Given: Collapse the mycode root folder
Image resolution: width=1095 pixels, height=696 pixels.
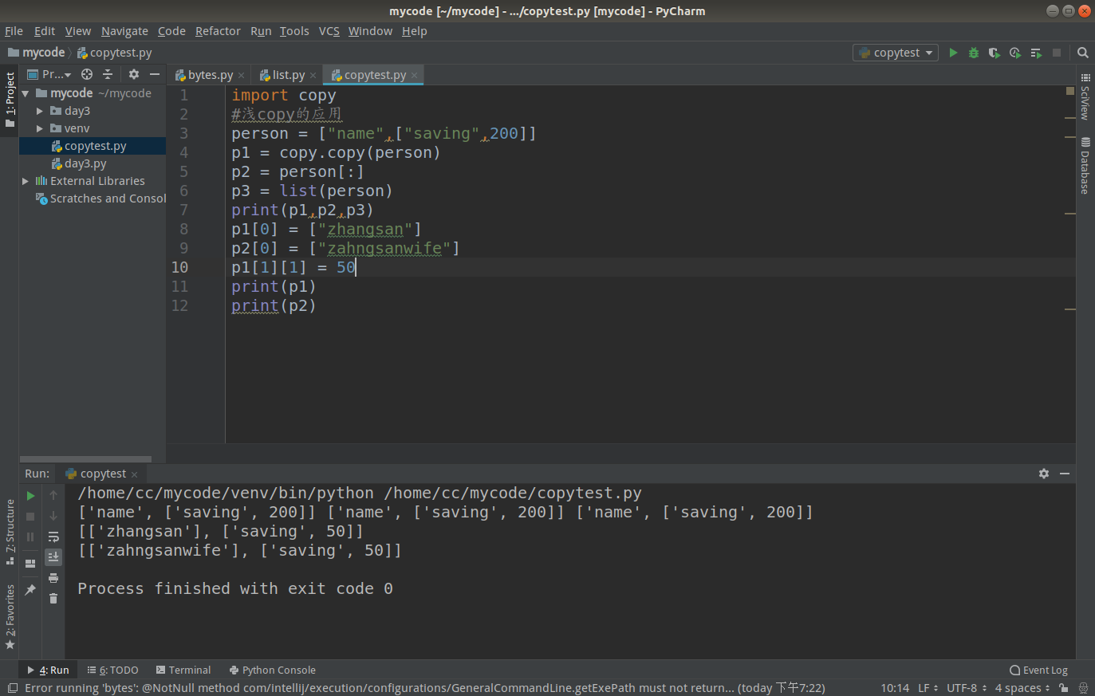Looking at the screenshot, I should point(26,93).
